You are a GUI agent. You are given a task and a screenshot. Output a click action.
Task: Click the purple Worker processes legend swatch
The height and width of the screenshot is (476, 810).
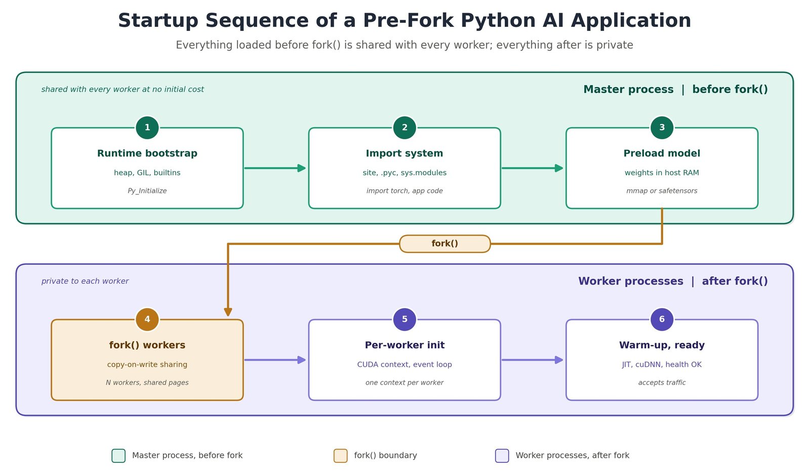pos(502,456)
